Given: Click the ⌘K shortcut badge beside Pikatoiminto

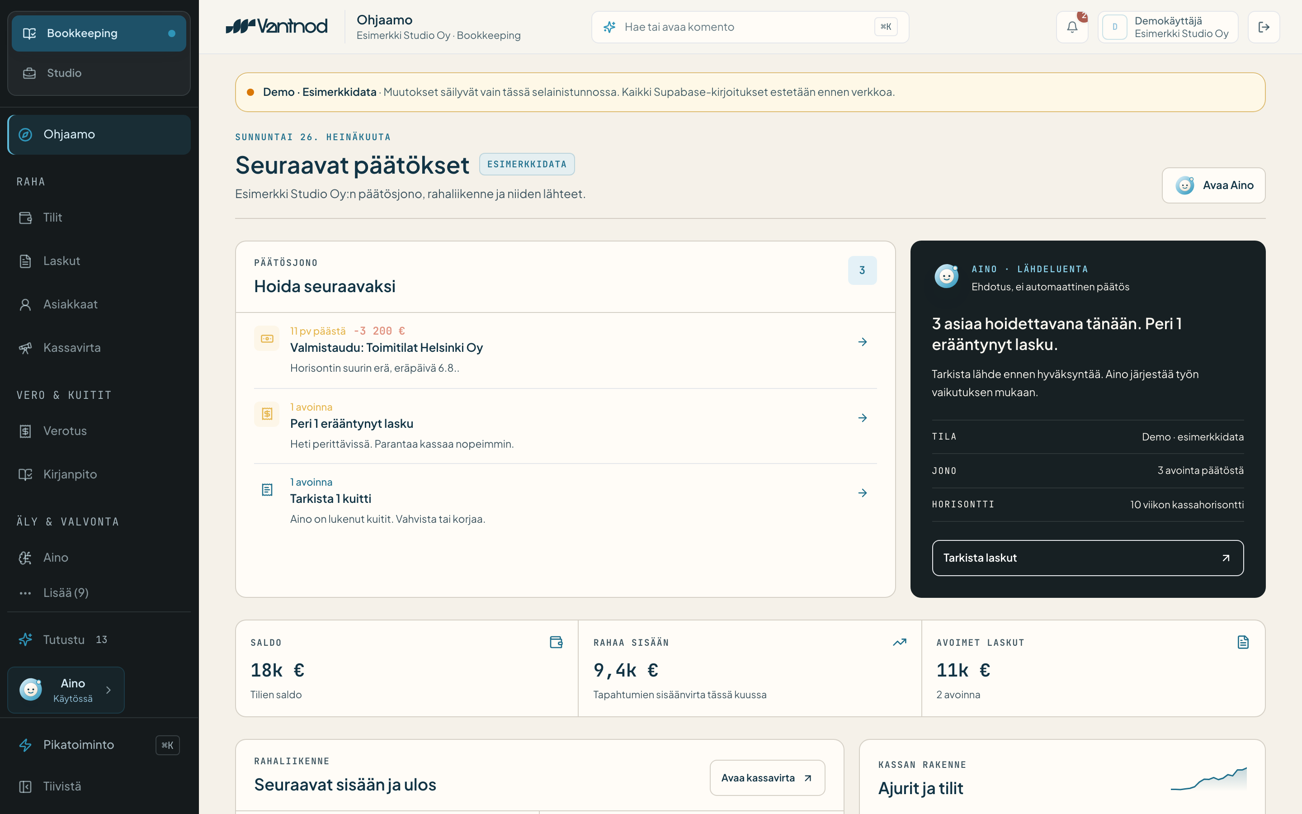Looking at the screenshot, I should pos(167,745).
